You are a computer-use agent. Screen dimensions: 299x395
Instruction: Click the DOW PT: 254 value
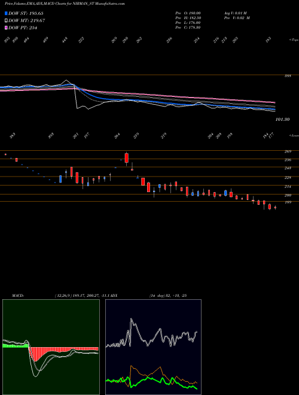tap(23, 28)
